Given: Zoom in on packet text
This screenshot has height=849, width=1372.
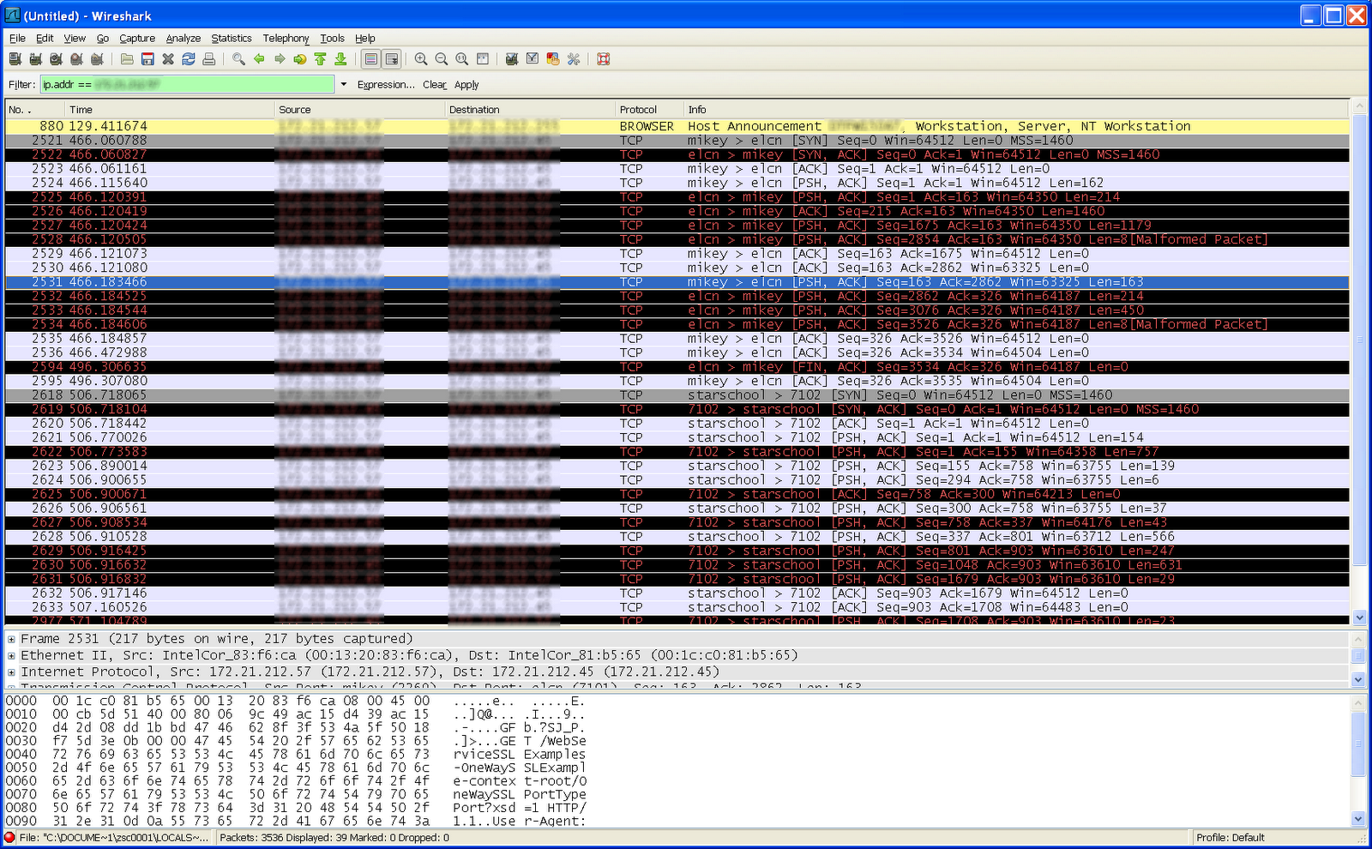Looking at the screenshot, I should tap(421, 59).
